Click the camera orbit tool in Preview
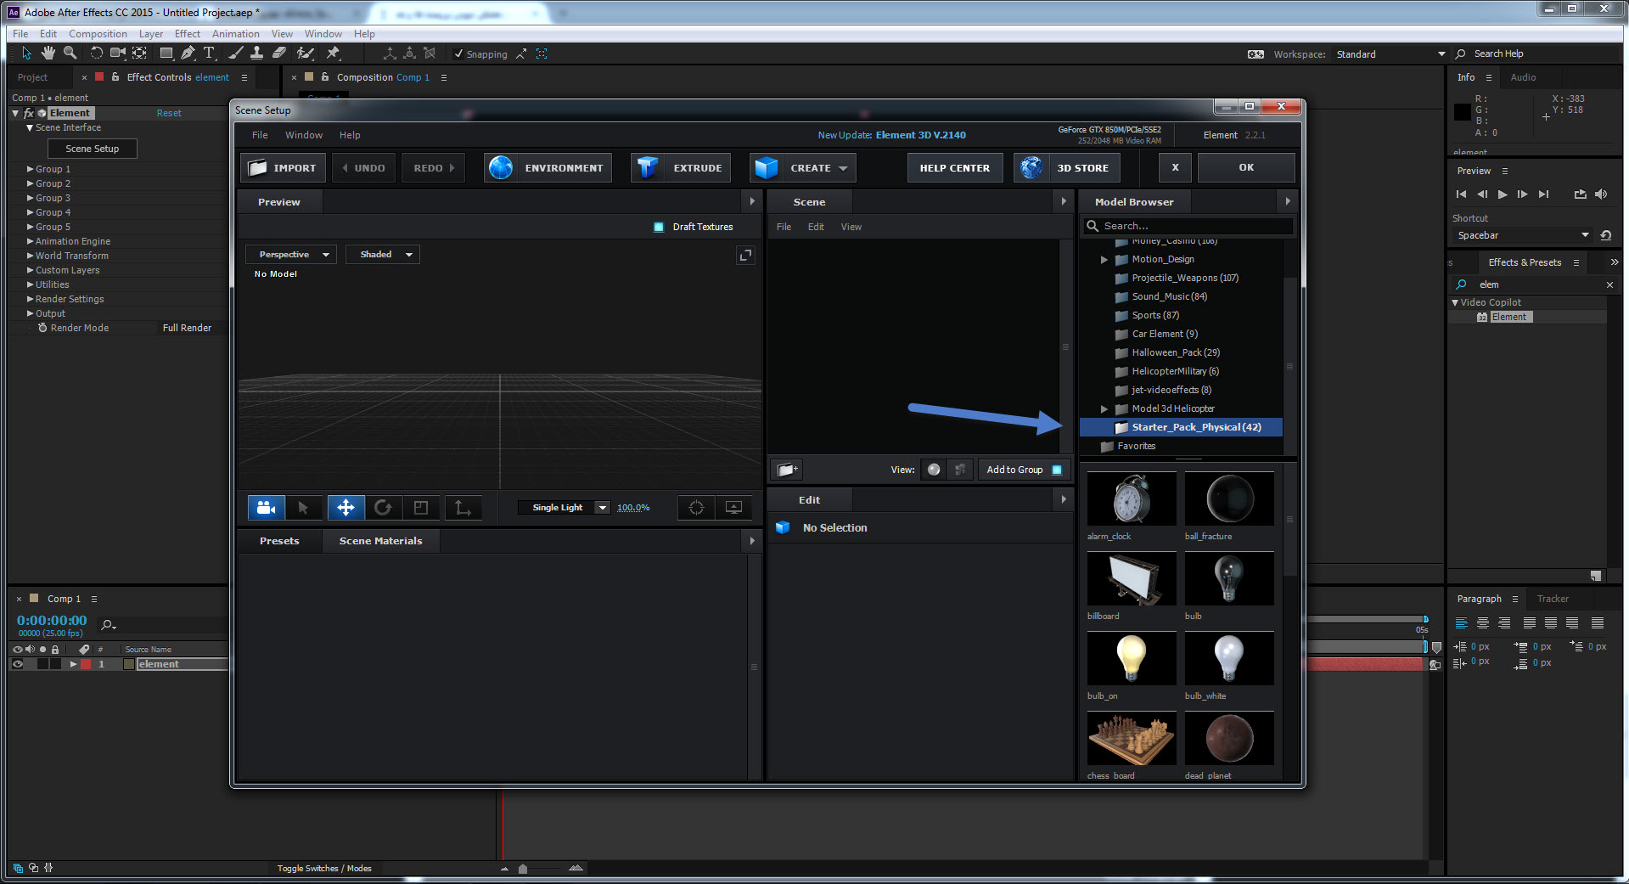 point(266,508)
